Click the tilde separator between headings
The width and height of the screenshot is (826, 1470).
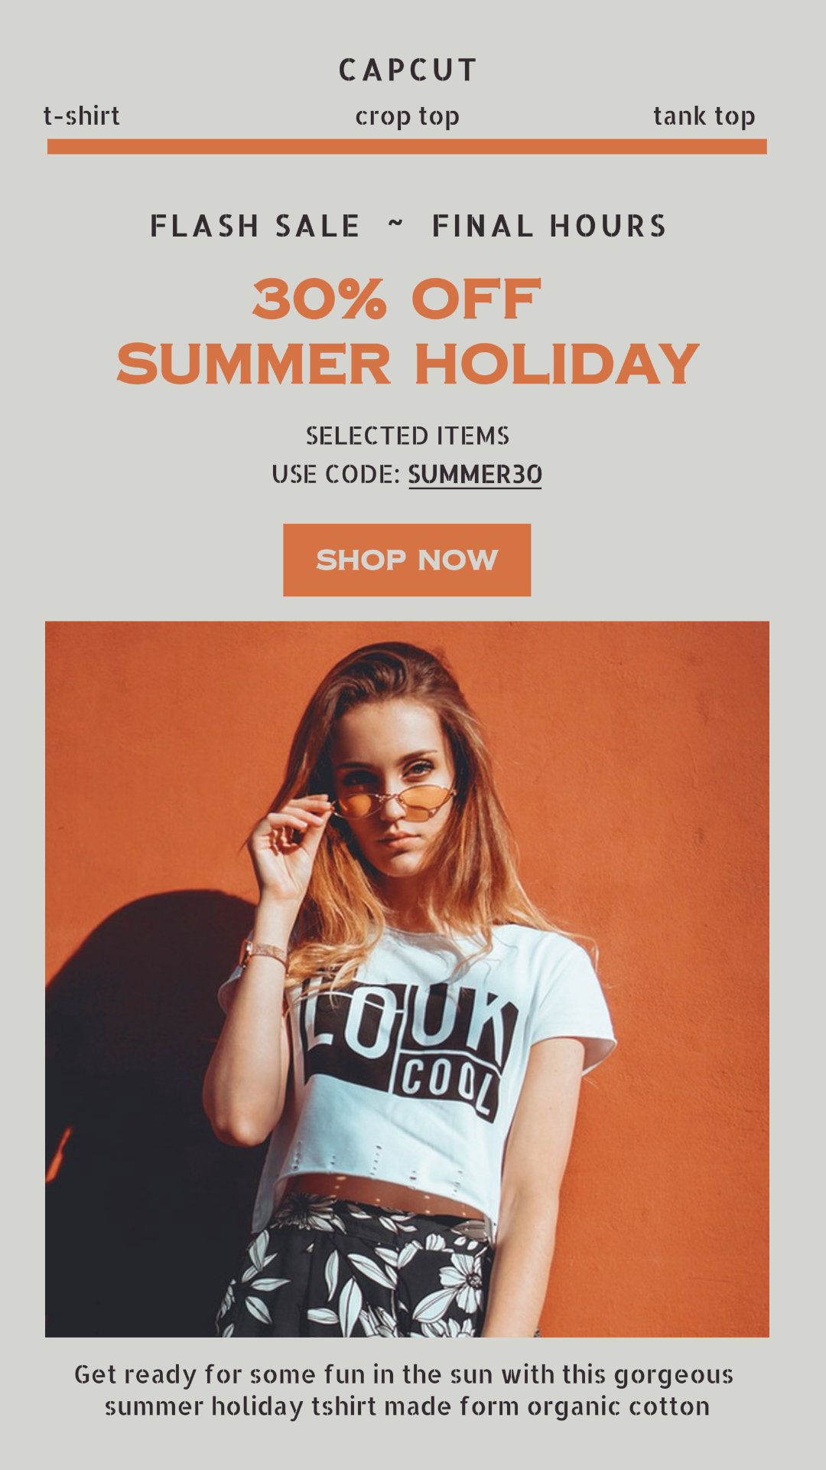395,224
